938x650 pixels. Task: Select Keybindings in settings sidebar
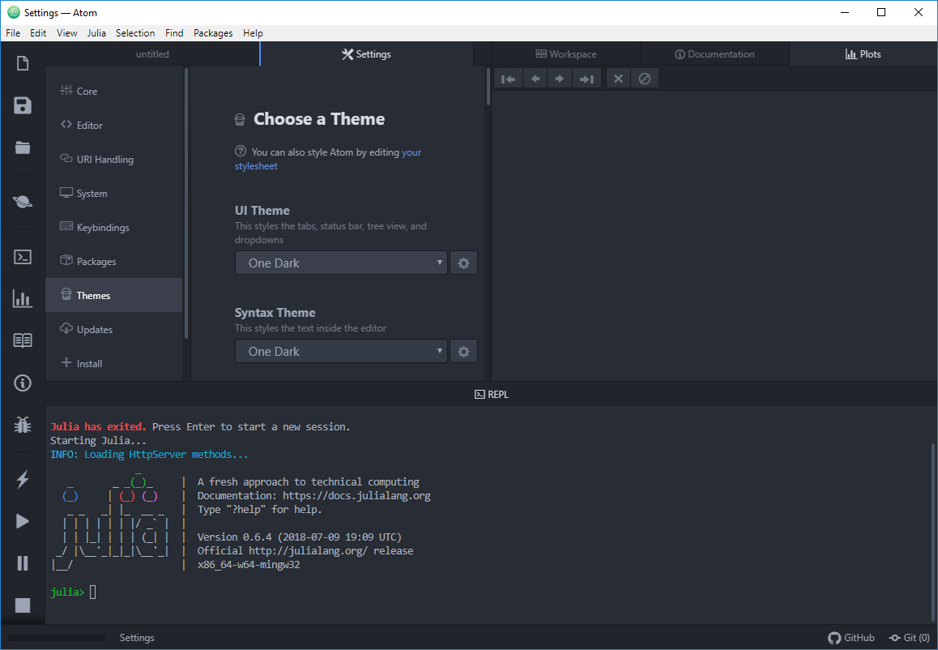[x=102, y=228]
